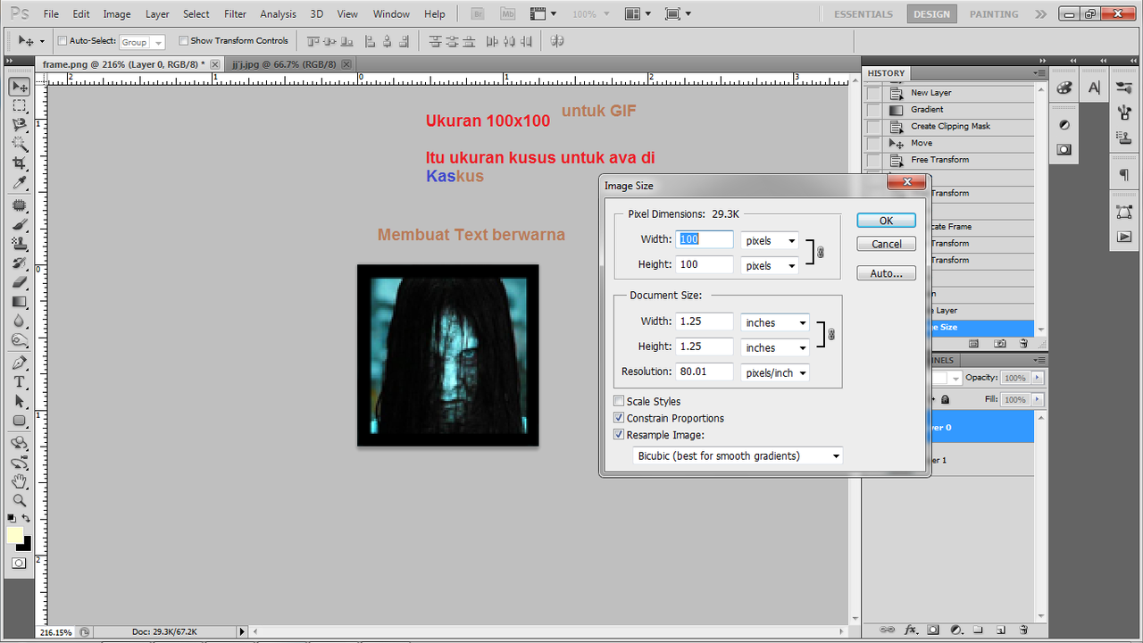The height and width of the screenshot is (643, 1143).
Task: Uncheck Constrain Proportions in Image Size
Action: tap(619, 418)
